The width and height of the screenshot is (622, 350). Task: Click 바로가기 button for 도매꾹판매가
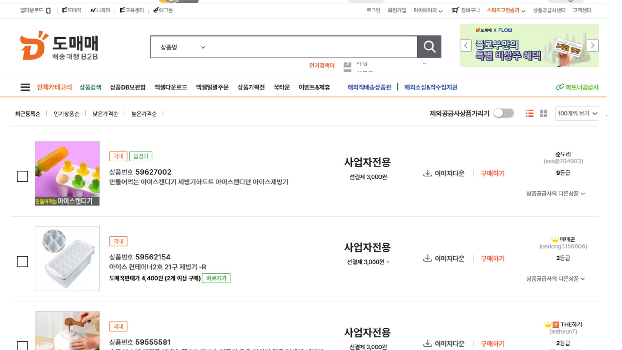pos(216,278)
